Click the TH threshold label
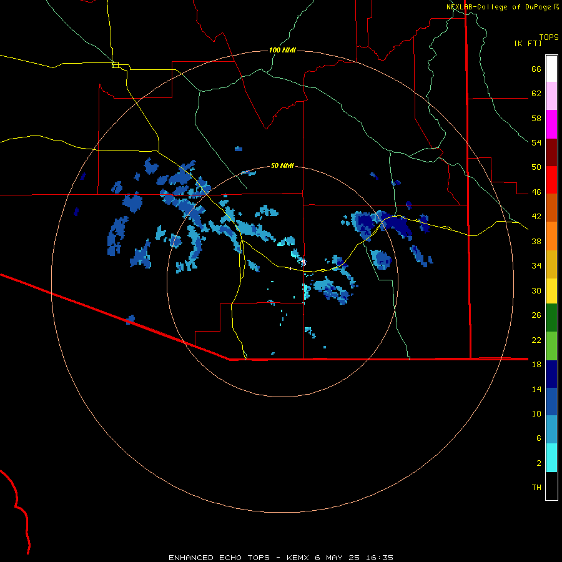The height and width of the screenshot is (562, 562). click(x=536, y=487)
